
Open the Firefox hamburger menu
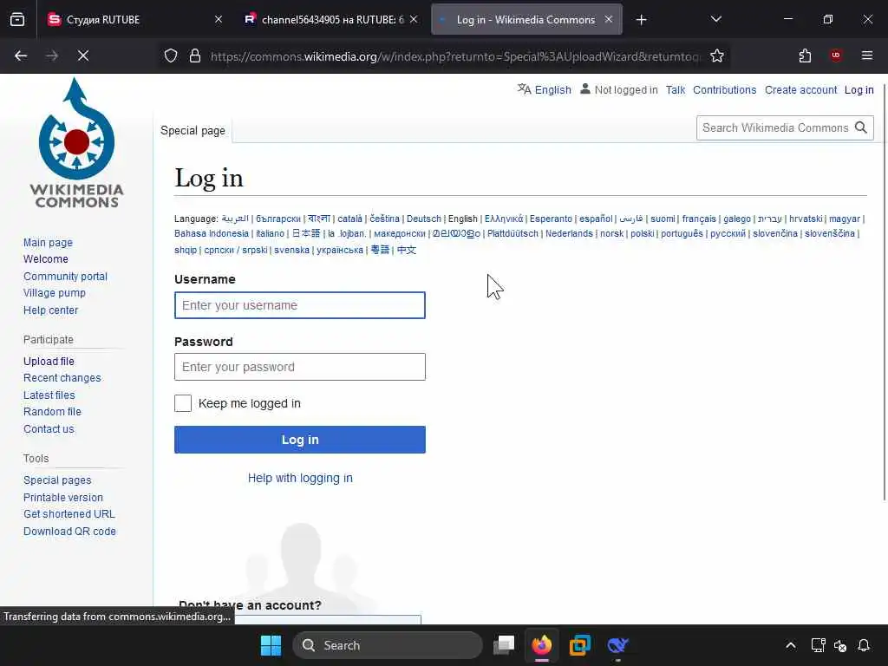tap(867, 55)
